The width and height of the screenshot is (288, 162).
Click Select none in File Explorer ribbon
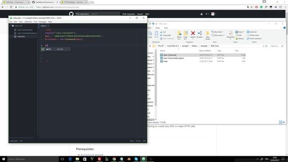[253, 35]
